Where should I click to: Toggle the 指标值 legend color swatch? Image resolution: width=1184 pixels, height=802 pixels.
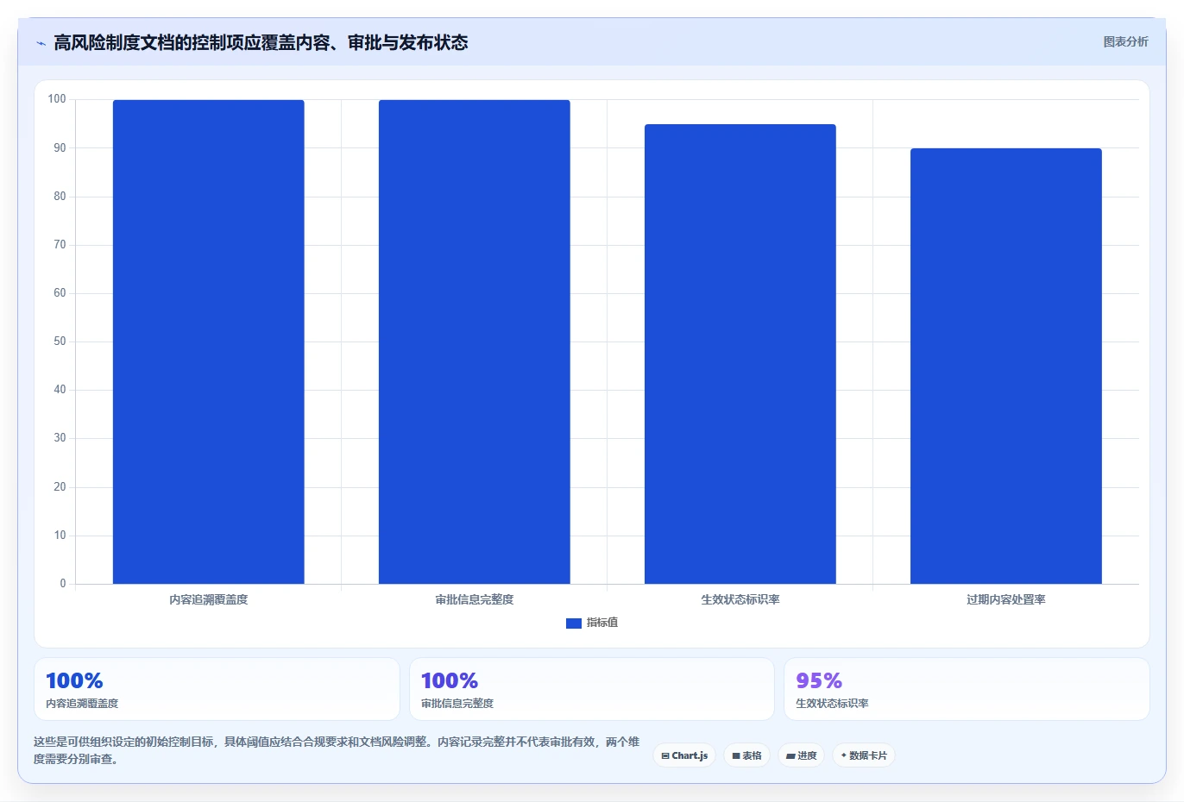574,623
